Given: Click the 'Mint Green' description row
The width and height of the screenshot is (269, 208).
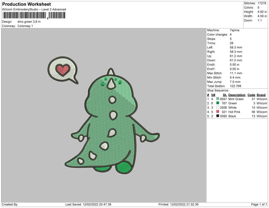Looking at the screenshot, I should click(x=236, y=99).
